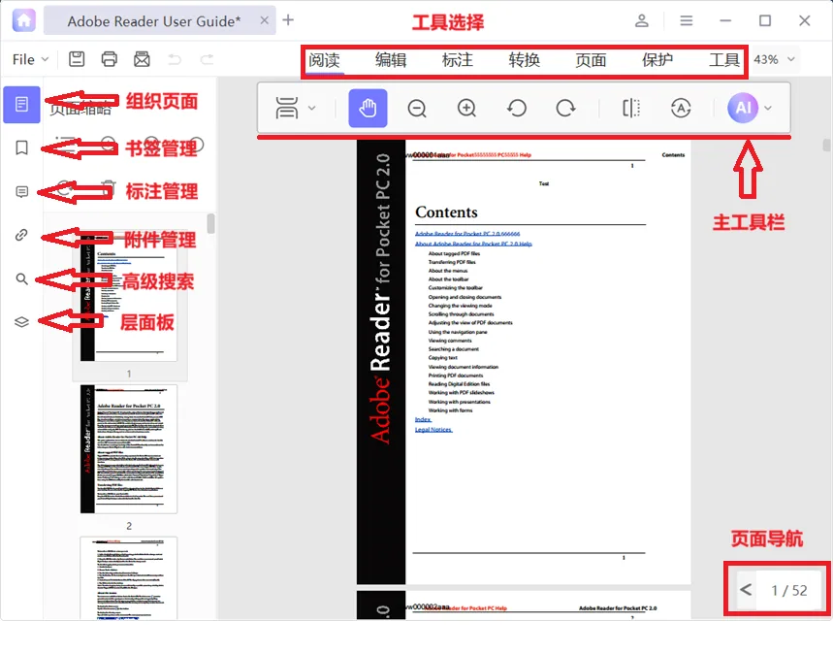Click the document vertical scrollbar handle
Image resolution: width=833 pixels, height=654 pixels.
(x=826, y=145)
